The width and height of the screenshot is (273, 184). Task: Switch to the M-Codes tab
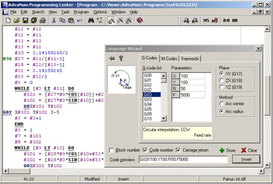pos(169,59)
